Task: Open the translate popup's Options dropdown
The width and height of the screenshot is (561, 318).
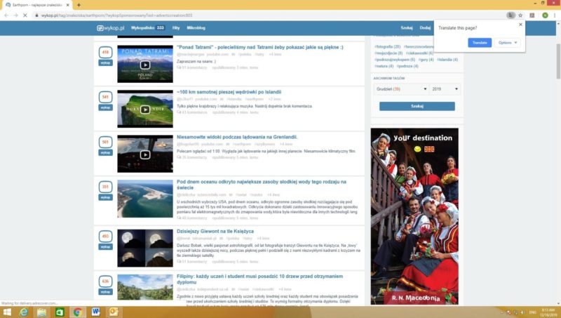Action: click(508, 43)
